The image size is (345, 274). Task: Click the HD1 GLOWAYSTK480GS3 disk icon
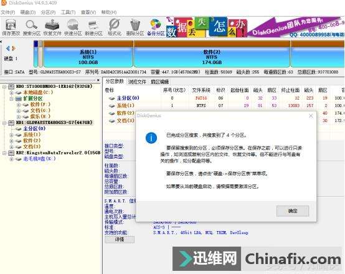coord(11,123)
